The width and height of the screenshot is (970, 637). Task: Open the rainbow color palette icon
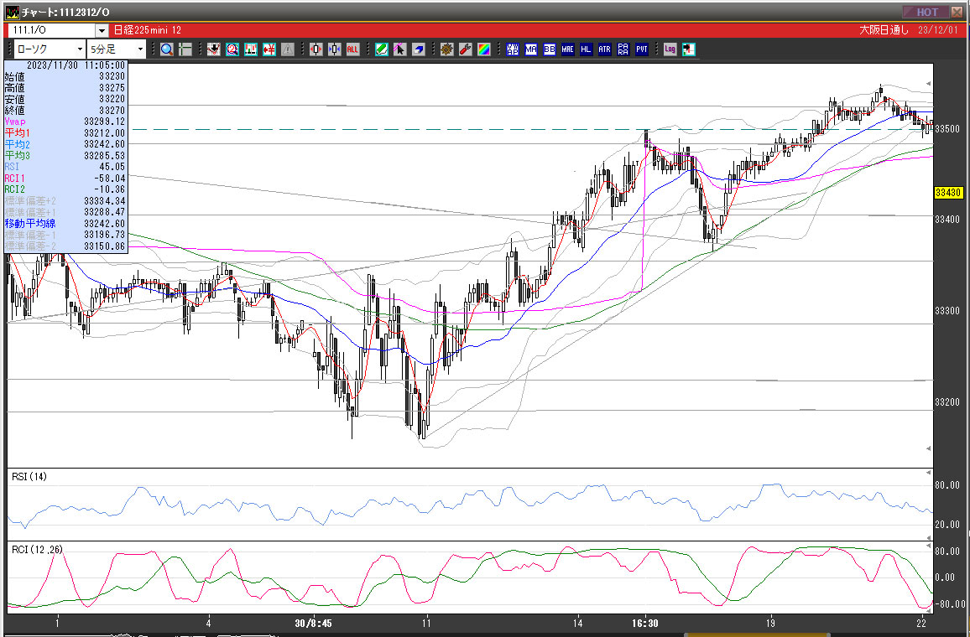tap(484, 49)
